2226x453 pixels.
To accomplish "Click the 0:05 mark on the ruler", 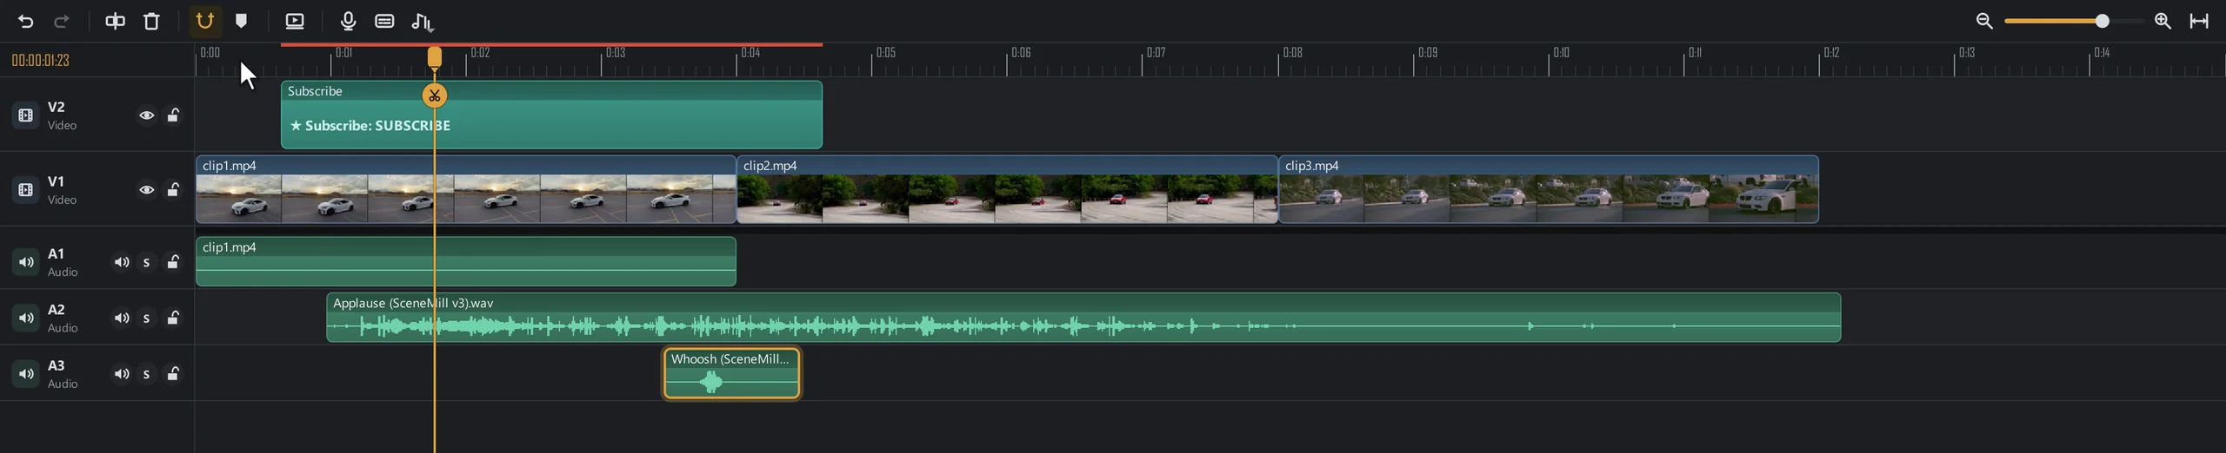I will 885,53.
